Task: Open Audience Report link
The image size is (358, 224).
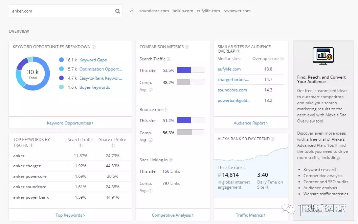Action: [251, 123]
